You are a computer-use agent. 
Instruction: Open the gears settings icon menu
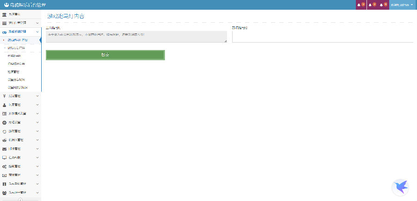click(4, 166)
